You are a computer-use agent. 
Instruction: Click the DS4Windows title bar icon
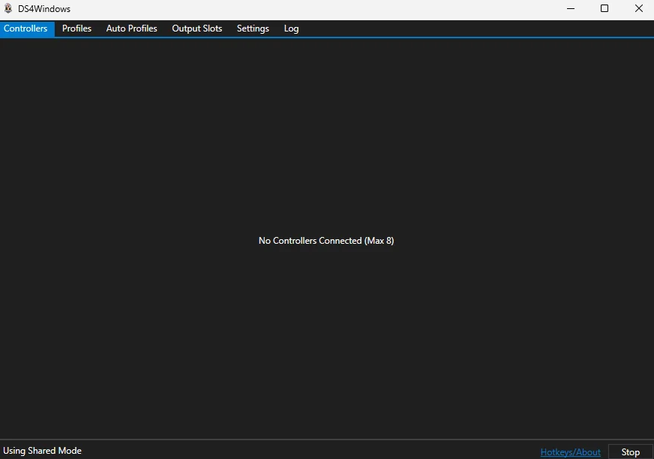point(8,8)
